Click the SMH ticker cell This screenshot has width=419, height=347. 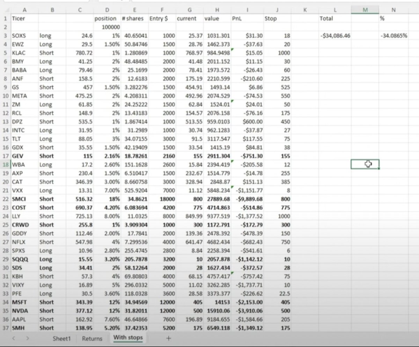click(24, 328)
